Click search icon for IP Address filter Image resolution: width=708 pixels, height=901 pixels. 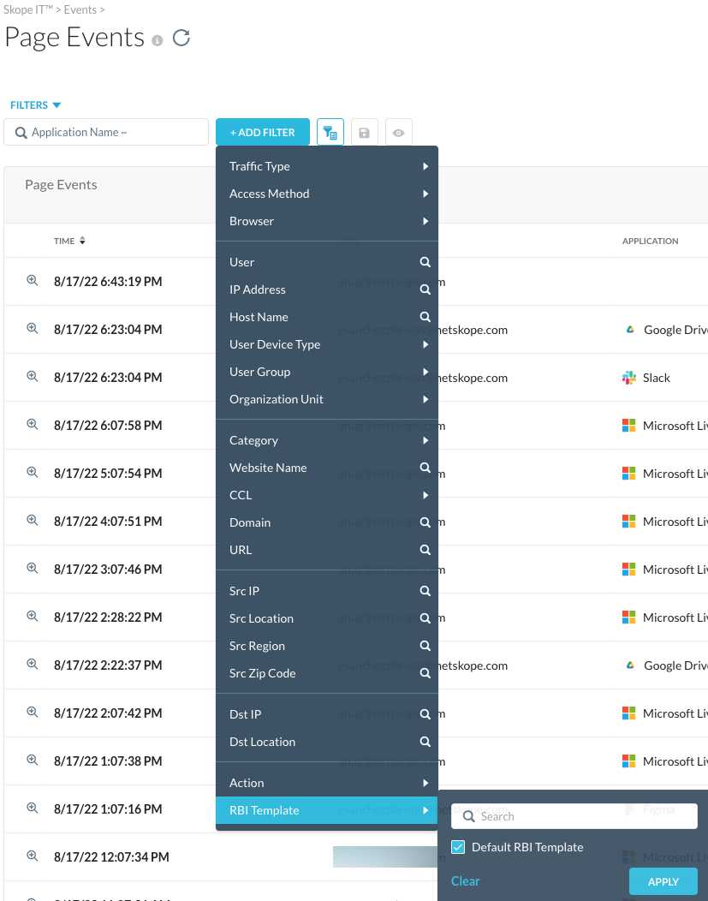(425, 289)
